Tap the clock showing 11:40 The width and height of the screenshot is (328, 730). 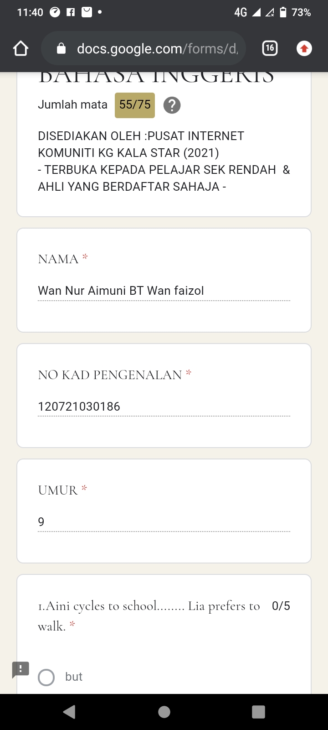tap(30, 12)
